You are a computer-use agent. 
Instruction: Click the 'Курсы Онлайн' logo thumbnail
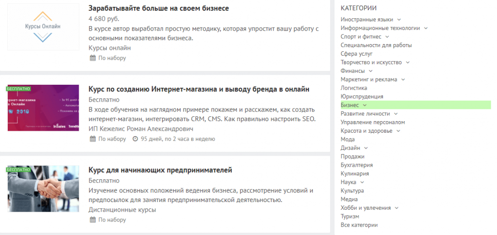click(43, 27)
